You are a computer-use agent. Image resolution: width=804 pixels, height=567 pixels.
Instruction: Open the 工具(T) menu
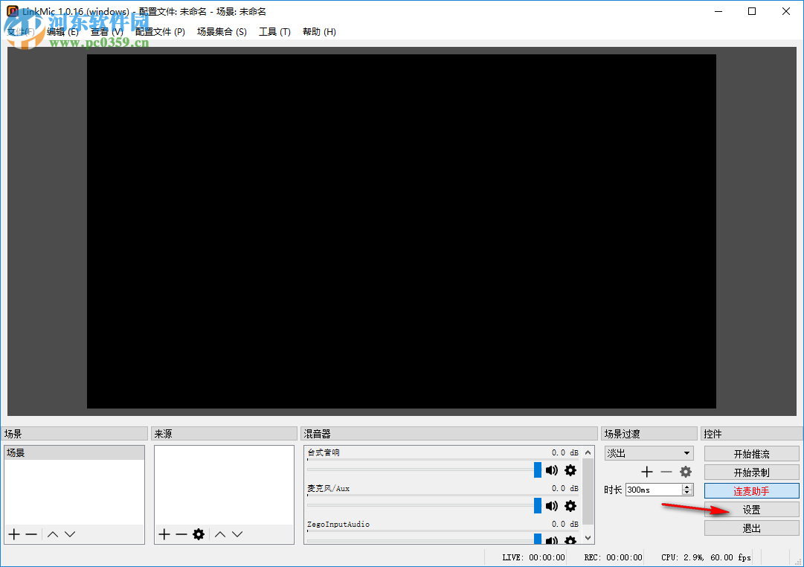click(274, 31)
